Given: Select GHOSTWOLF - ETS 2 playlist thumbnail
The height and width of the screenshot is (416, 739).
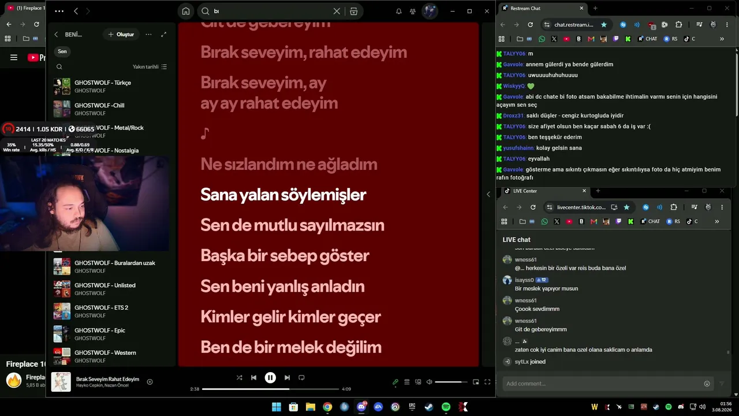Looking at the screenshot, I should click(x=62, y=311).
